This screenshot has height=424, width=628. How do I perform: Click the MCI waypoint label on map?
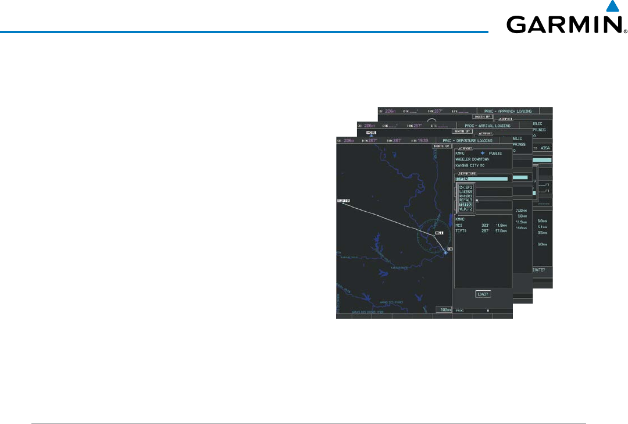(x=440, y=233)
